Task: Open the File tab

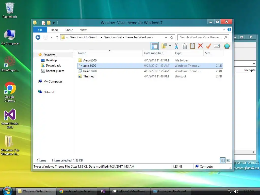Action: (40, 30)
